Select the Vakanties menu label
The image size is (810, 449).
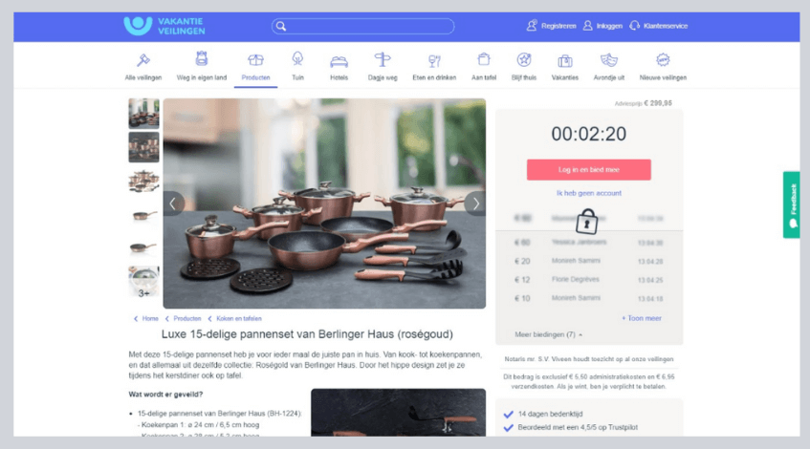click(564, 78)
